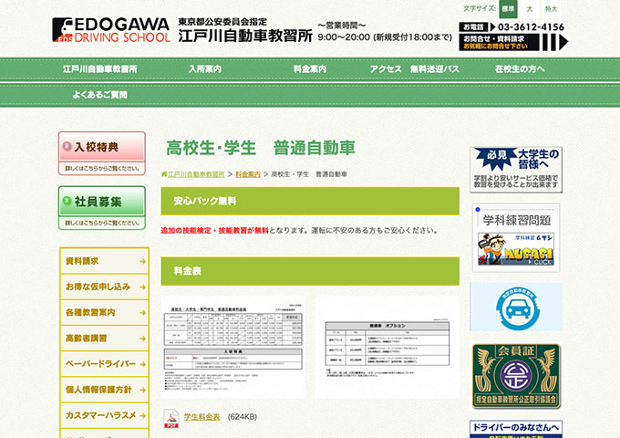Set text size to 標準
This screenshot has width=620, height=438.
click(x=508, y=9)
